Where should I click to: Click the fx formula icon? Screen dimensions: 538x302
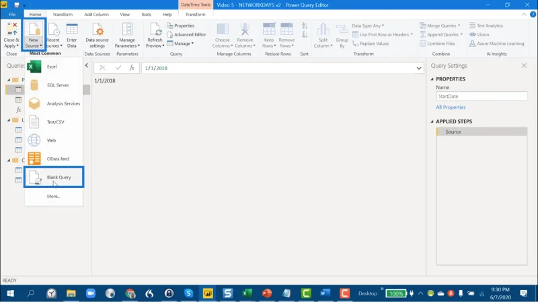click(x=132, y=68)
